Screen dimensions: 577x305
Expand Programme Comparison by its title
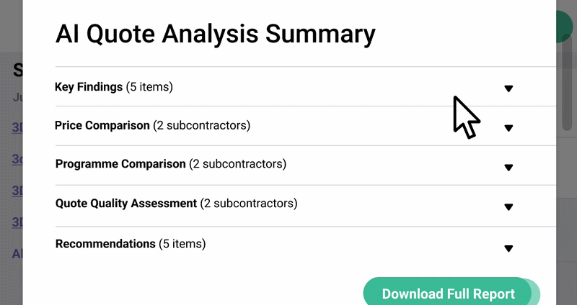click(x=120, y=164)
